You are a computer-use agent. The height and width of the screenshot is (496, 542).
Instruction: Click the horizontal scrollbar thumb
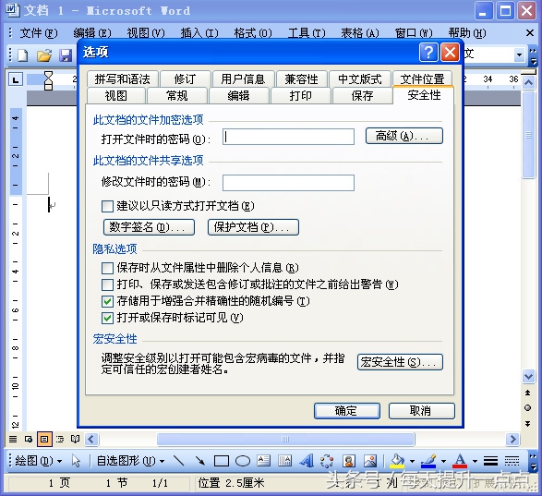tap(285, 440)
